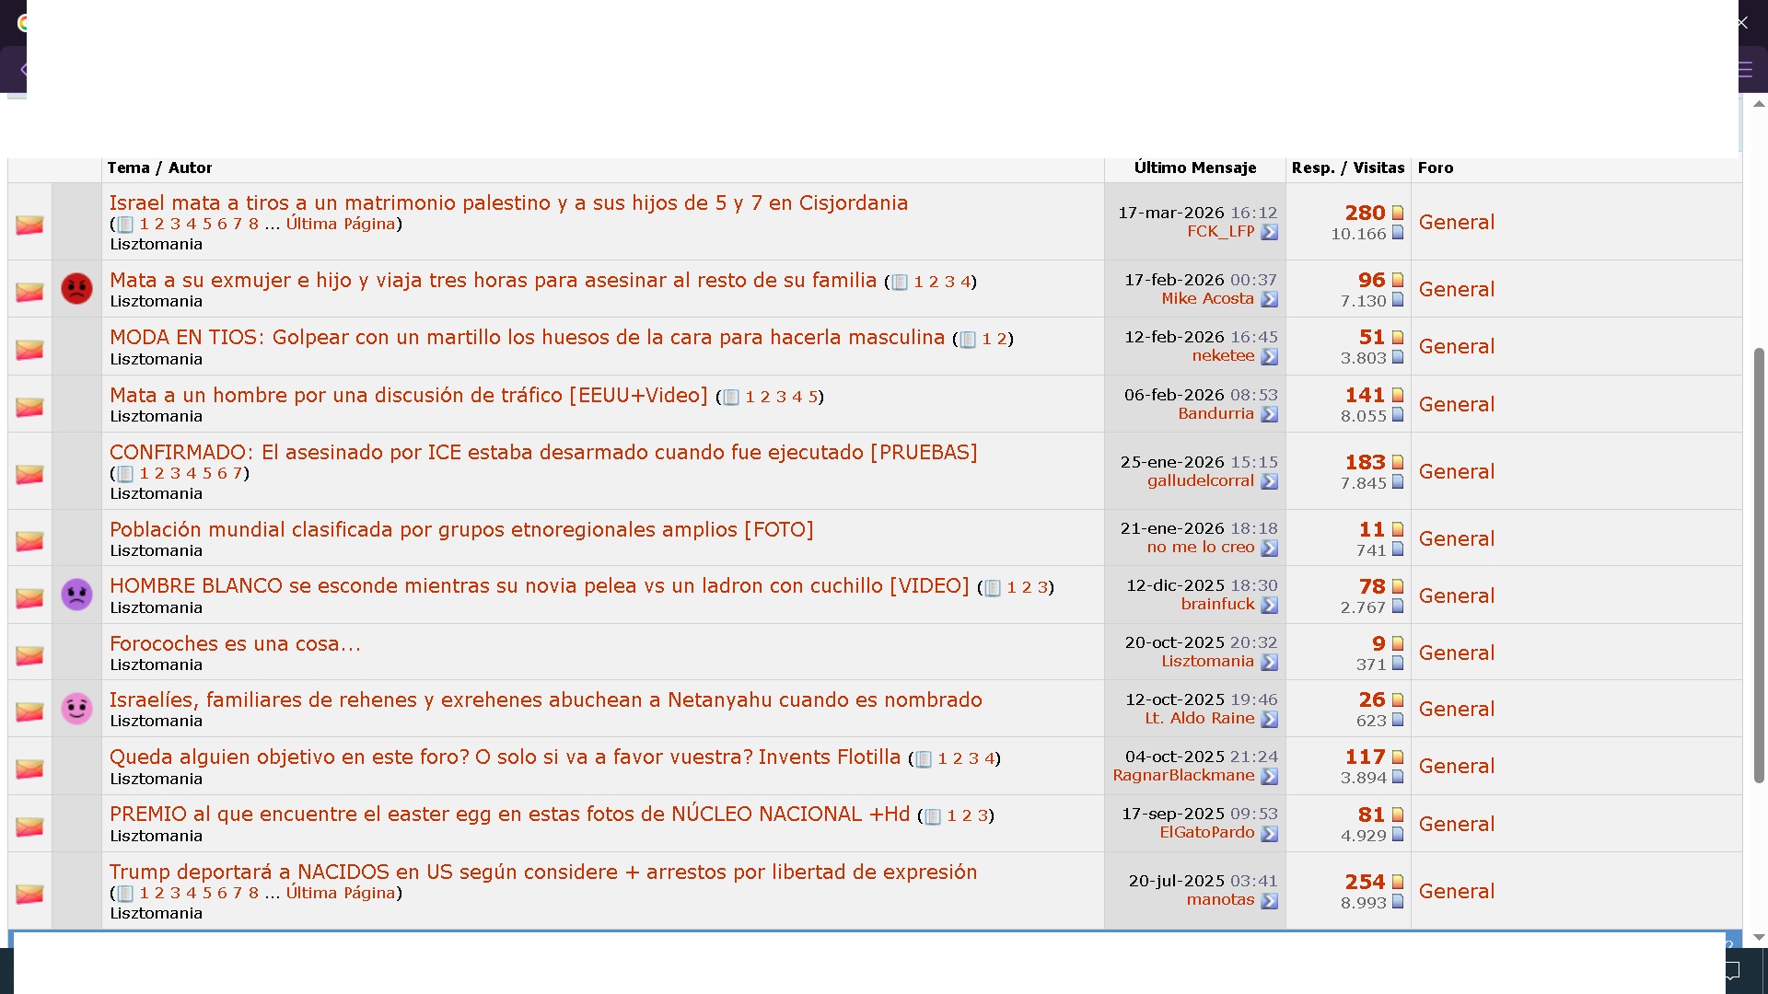1768x994 pixels.
Task: Click go-to-last-post arrow beside Mike Acosta
Action: click(x=1269, y=299)
